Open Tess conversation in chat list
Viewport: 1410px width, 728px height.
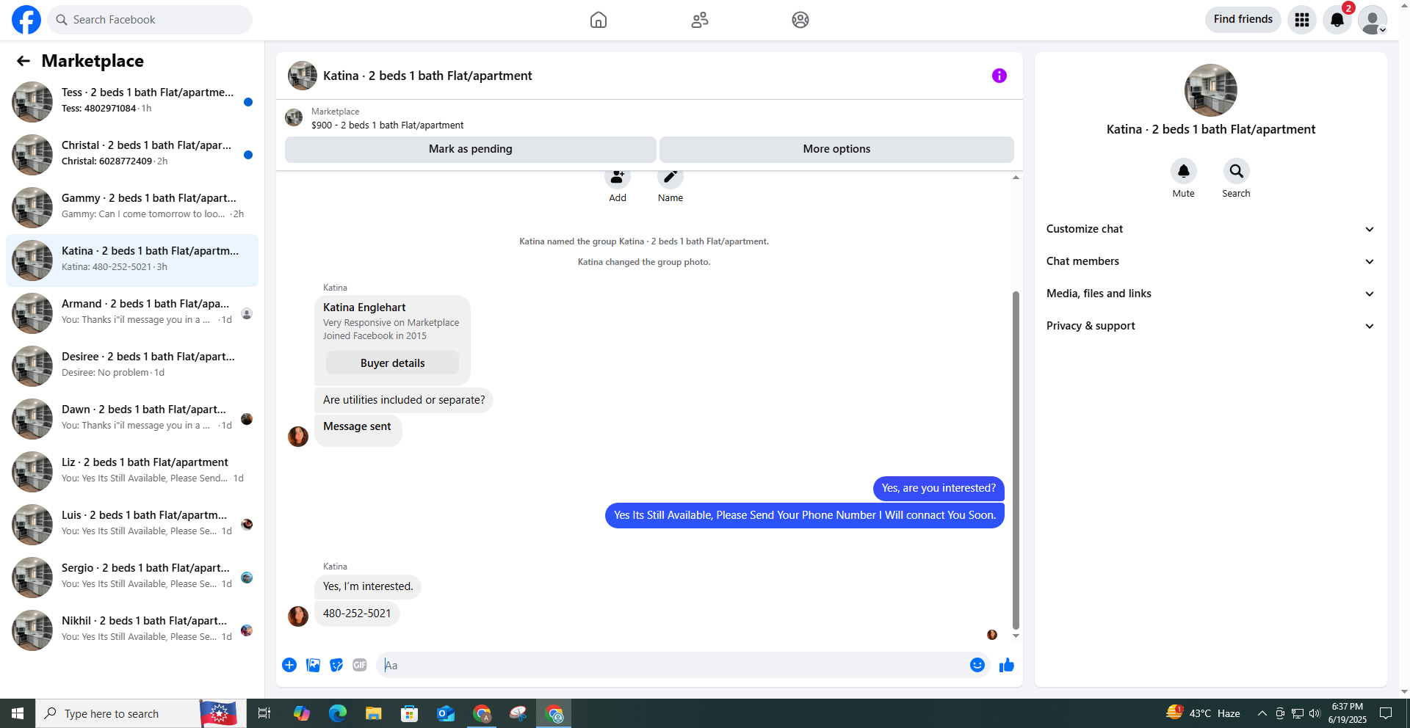tap(132, 102)
